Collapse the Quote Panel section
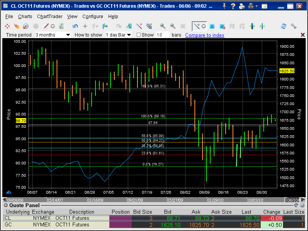The image size is (308, 231). point(6,205)
